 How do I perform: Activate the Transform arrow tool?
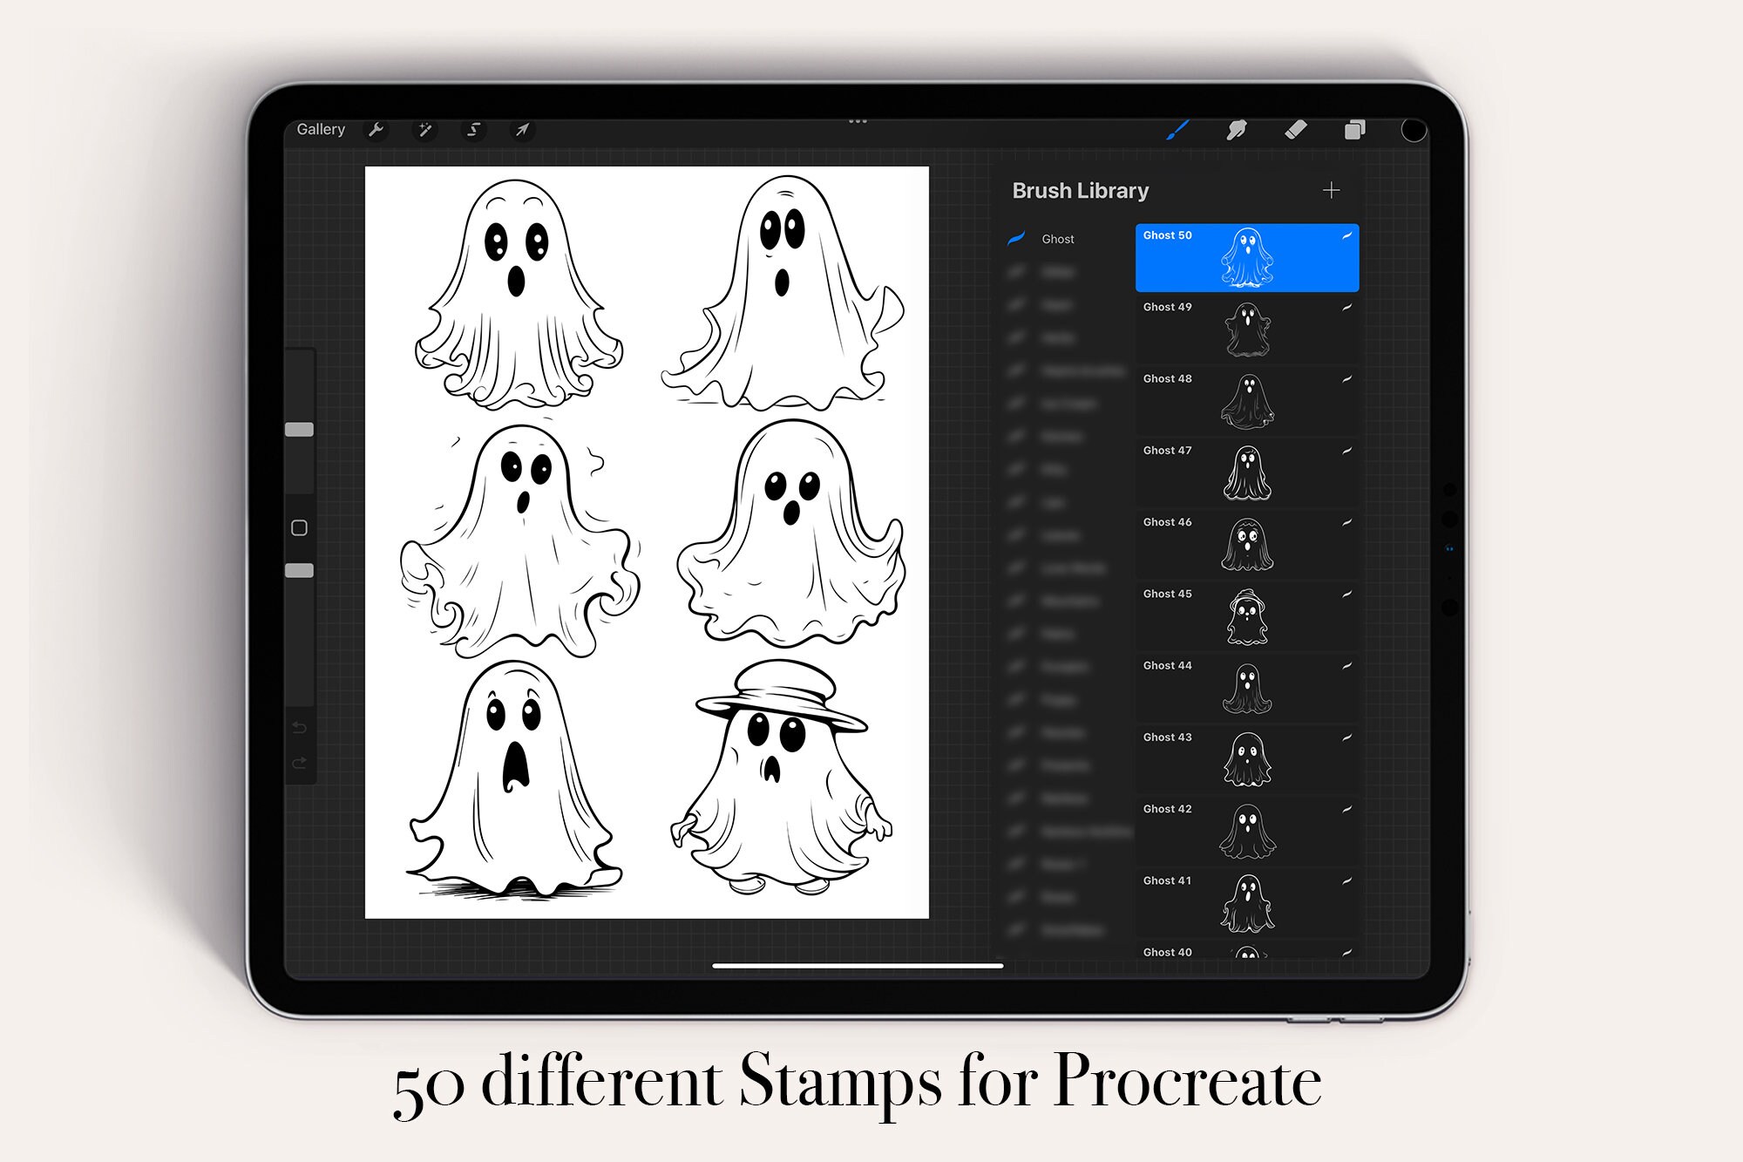[522, 130]
